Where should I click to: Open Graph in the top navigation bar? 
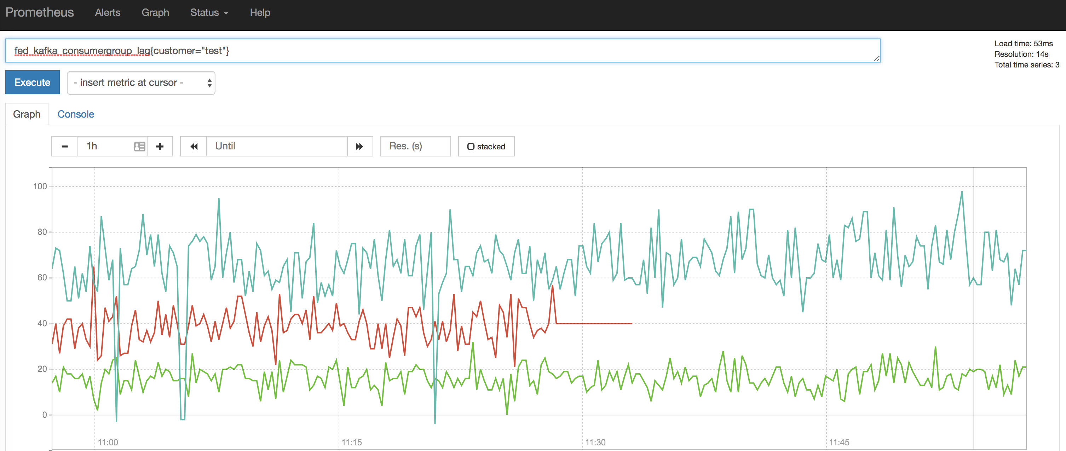[155, 12]
